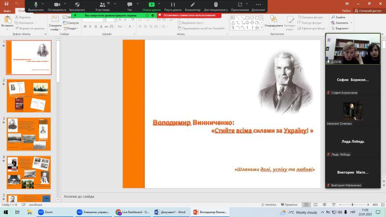The width and height of the screenshot is (386, 217).
Task: Open Zoom Chat
Action: (130, 6)
